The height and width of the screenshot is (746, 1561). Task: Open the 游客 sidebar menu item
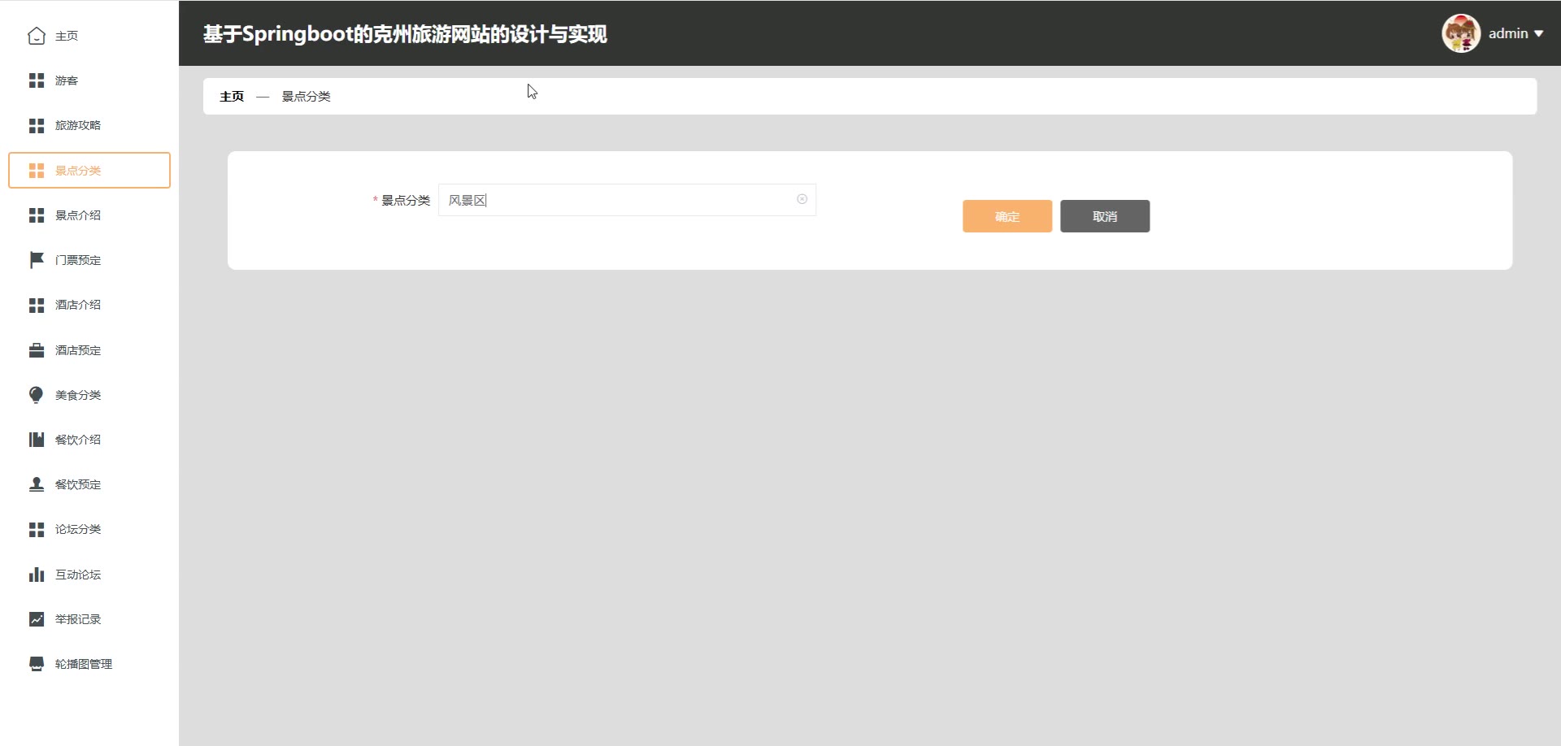89,80
